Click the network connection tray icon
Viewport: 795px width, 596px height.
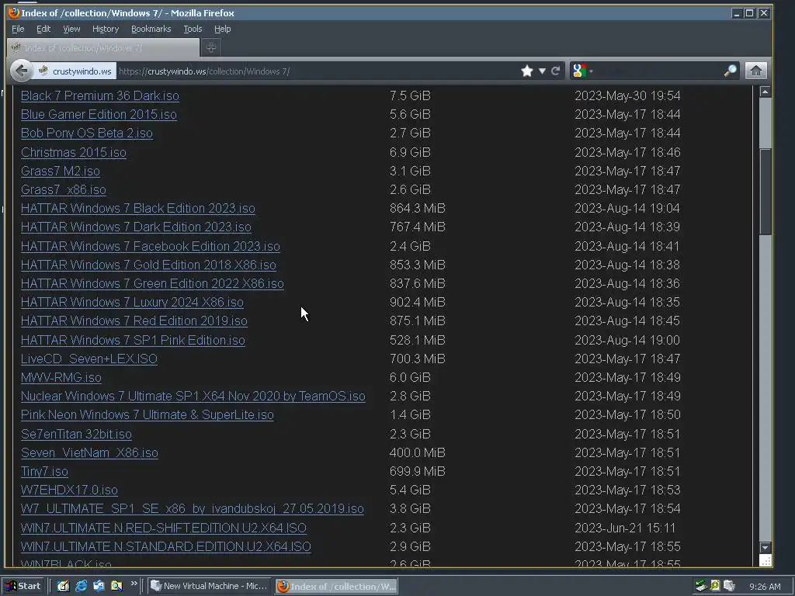click(701, 586)
